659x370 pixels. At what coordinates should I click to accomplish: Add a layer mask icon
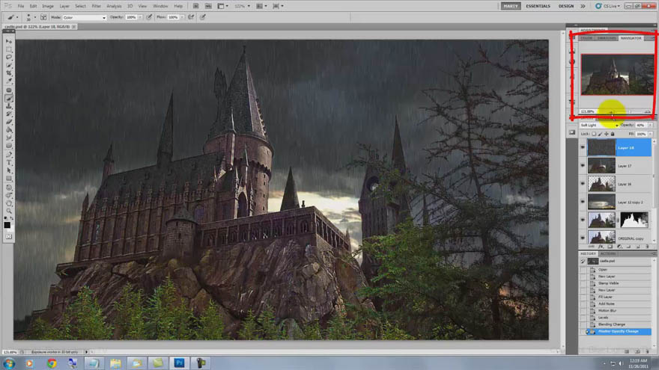(610, 247)
